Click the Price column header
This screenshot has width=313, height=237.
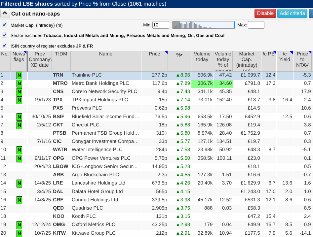point(154,61)
